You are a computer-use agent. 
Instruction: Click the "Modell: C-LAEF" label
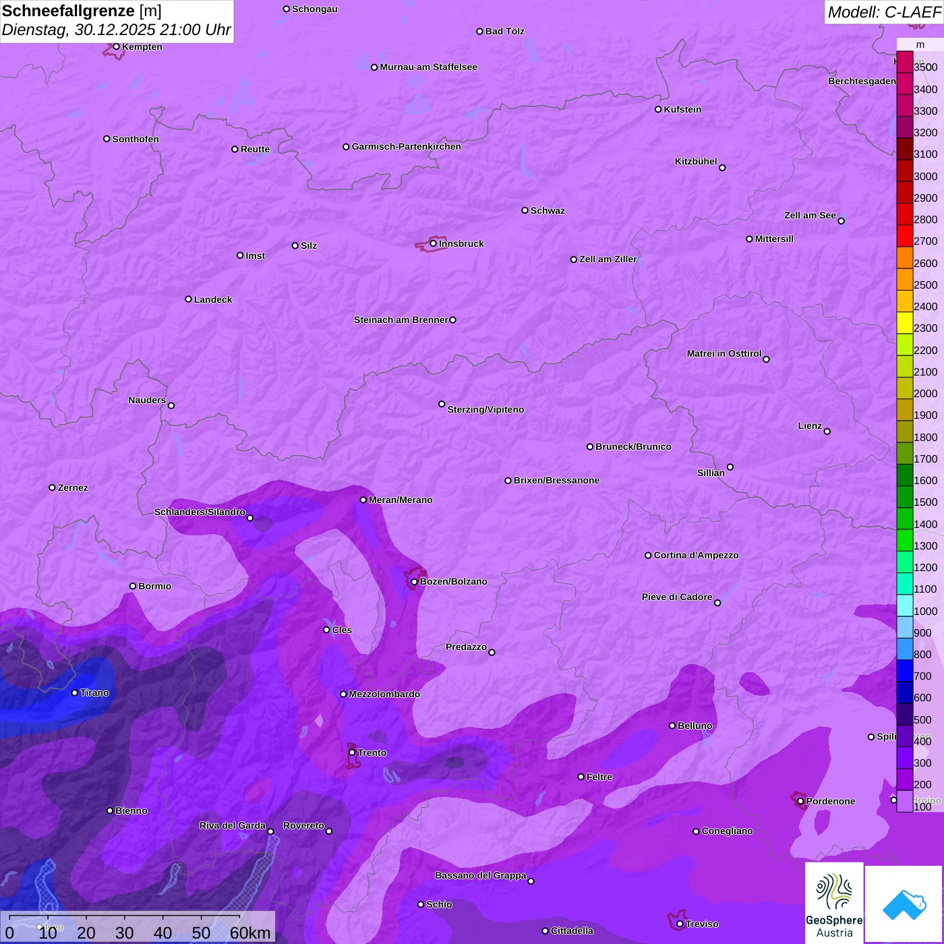pyautogui.click(x=884, y=12)
